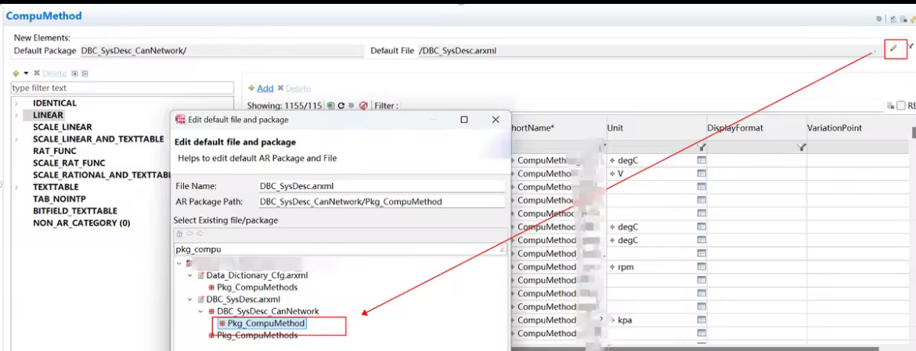916x351 pixels.
Task: Collapse the DBC_SysDesc.arxml tree node
Action: point(190,299)
